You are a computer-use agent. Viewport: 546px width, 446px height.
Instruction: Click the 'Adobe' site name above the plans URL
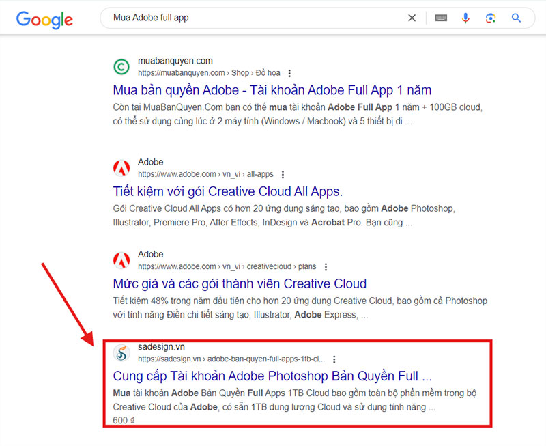point(150,254)
